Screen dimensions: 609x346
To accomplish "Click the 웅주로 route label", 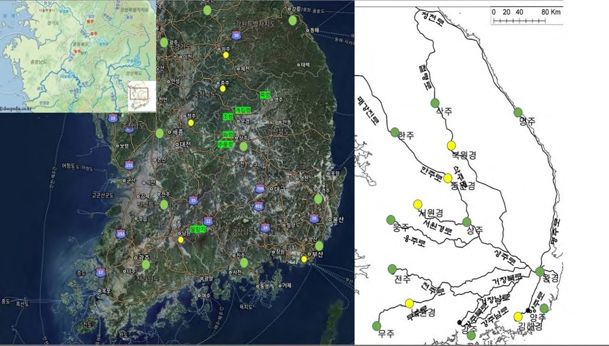I will [x=415, y=241].
